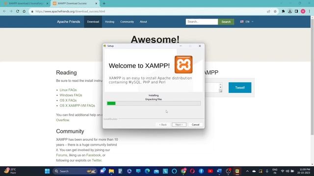The width and height of the screenshot is (314, 176).
Task: Open the Apache Friends home link
Action: pos(69,22)
